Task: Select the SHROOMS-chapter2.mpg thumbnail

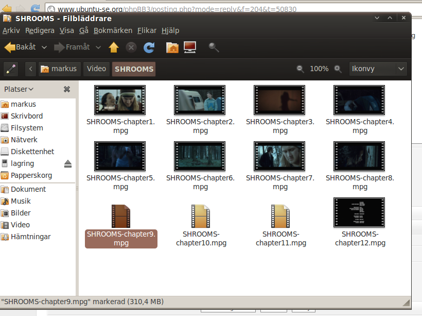Action: tap(200, 100)
